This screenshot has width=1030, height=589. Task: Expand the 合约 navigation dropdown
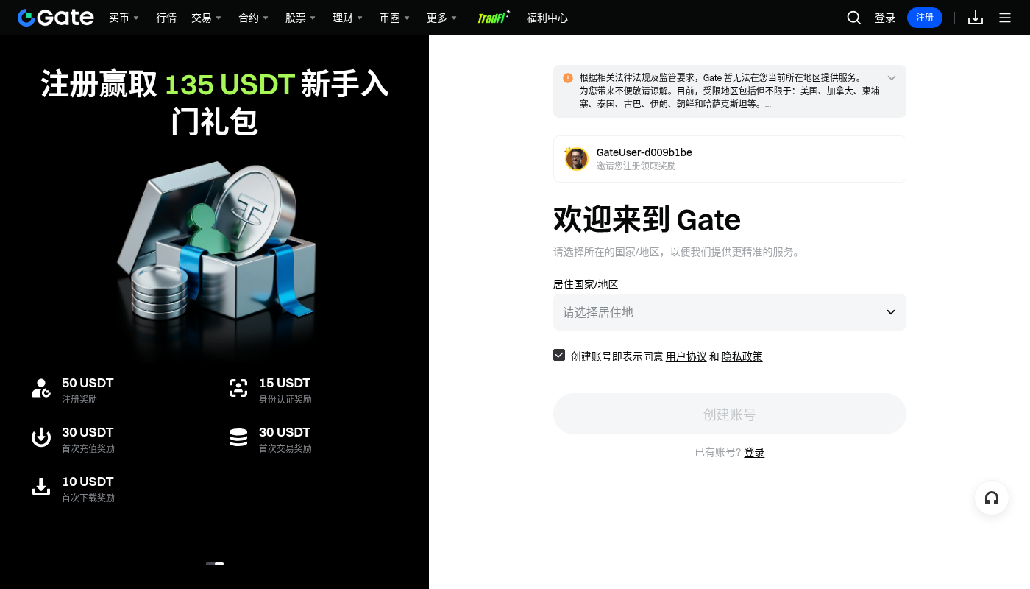pyautogui.click(x=253, y=18)
